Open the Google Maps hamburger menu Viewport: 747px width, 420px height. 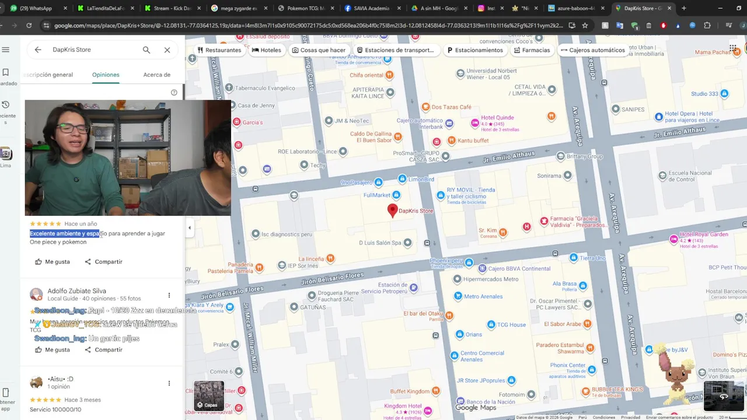click(6, 50)
